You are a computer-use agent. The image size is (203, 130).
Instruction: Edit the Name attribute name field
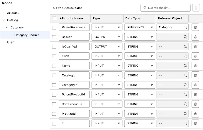pyautogui.click(x=74, y=66)
